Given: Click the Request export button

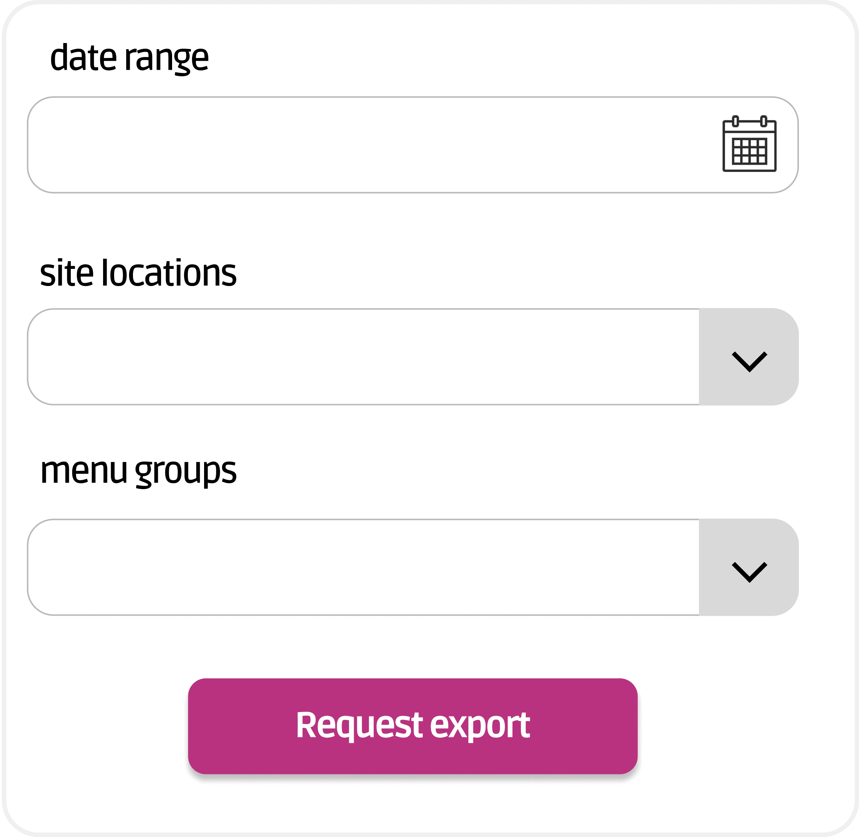Looking at the screenshot, I should tap(412, 726).
